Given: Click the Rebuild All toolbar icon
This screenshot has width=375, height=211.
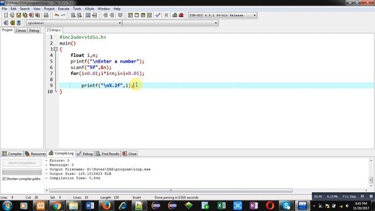Looking at the screenshot, I should click(x=149, y=15).
